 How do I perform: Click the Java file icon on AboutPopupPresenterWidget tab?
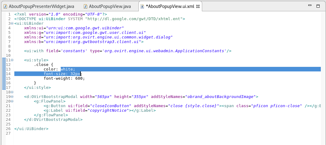point(5,6)
